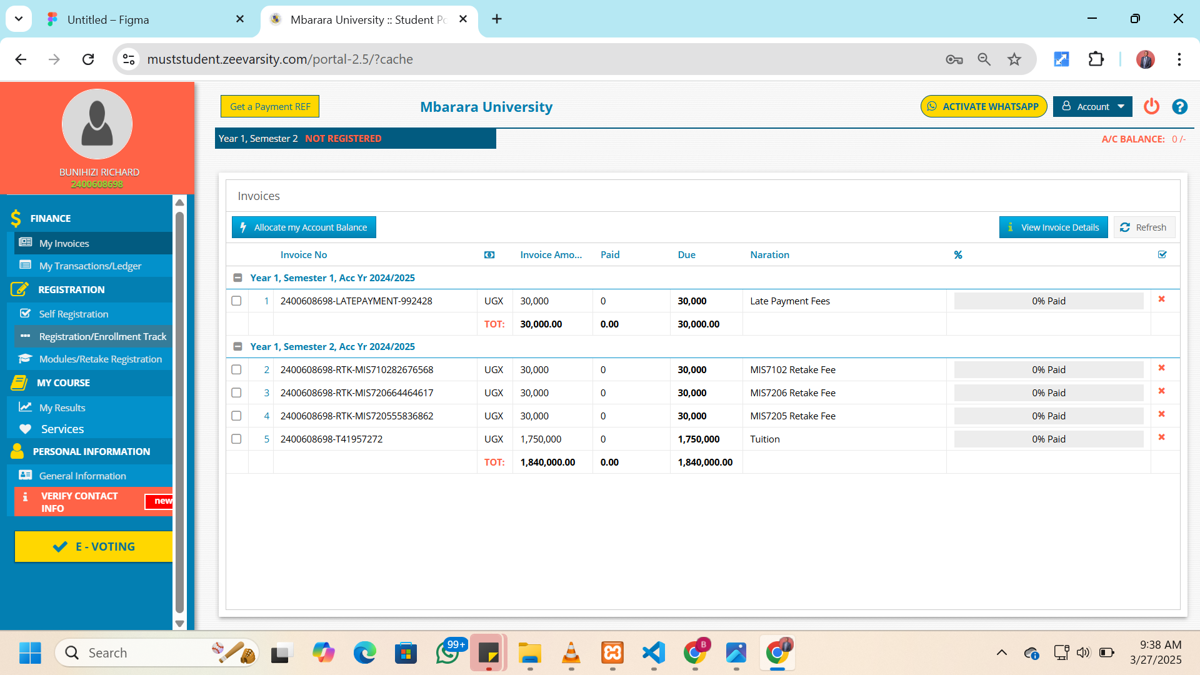The height and width of the screenshot is (675, 1200).
Task: Click the 0% Paid progress bar for MIS7206
Action: click(x=1048, y=393)
